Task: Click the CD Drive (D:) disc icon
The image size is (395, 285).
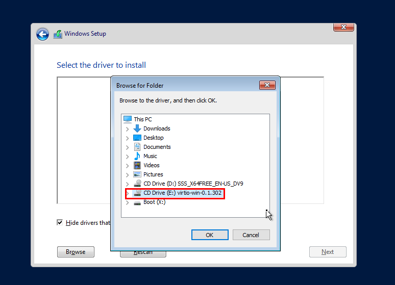Action: [x=137, y=183]
